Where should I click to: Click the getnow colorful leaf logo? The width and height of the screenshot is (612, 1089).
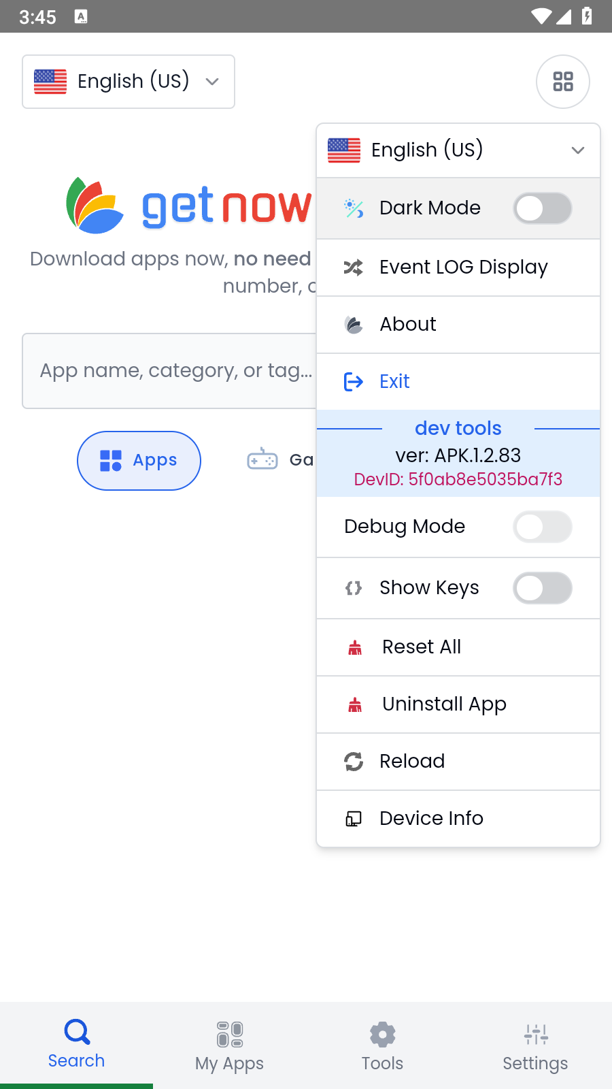(x=95, y=206)
